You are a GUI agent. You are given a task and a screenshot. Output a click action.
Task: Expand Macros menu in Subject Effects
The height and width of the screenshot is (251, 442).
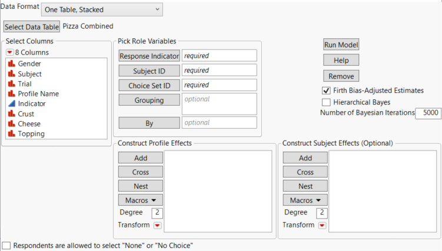point(305,200)
